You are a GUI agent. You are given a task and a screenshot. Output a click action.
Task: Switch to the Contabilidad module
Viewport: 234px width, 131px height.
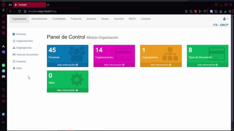click(59, 19)
